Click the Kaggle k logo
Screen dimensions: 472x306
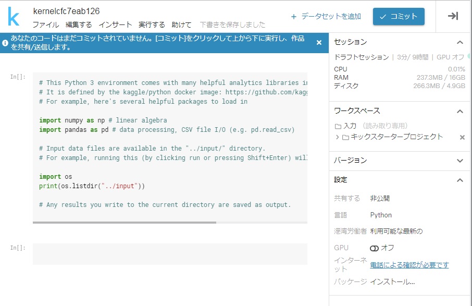tap(14, 17)
